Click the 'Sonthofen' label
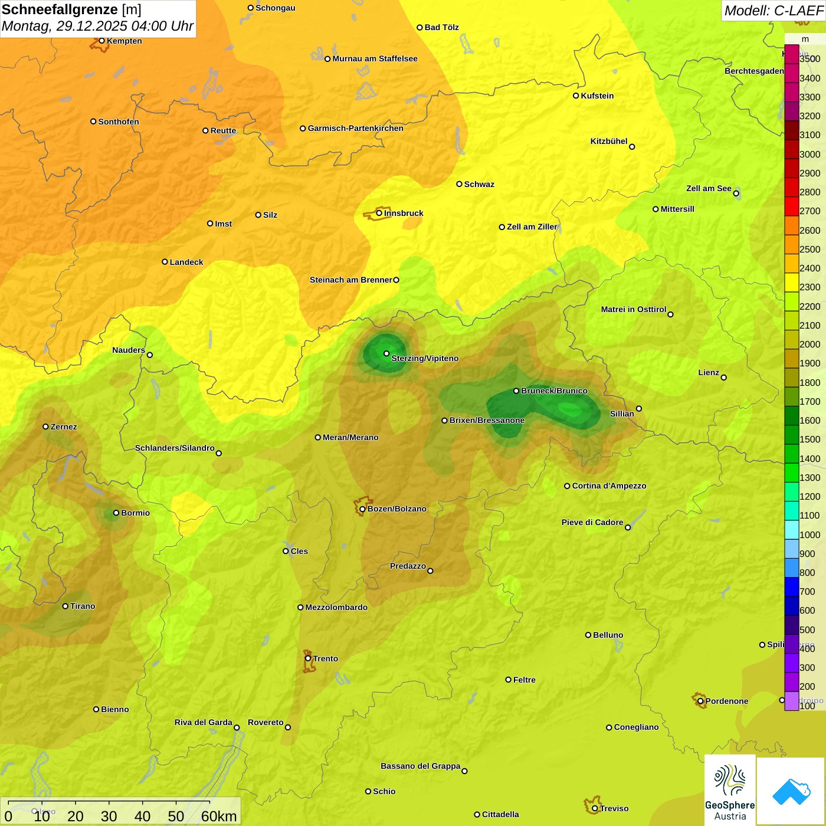The image size is (826, 826). [x=119, y=122]
